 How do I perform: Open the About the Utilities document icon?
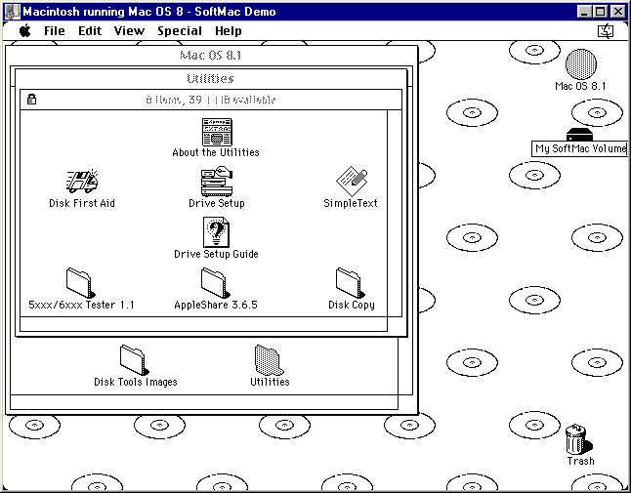click(x=217, y=132)
